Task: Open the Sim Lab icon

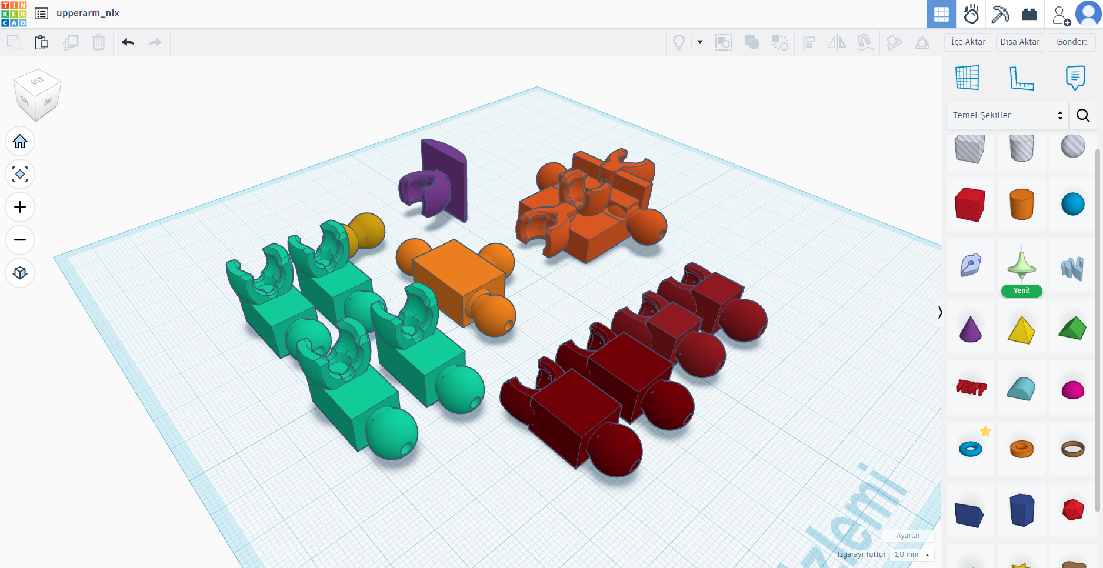Action: pos(971,14)
